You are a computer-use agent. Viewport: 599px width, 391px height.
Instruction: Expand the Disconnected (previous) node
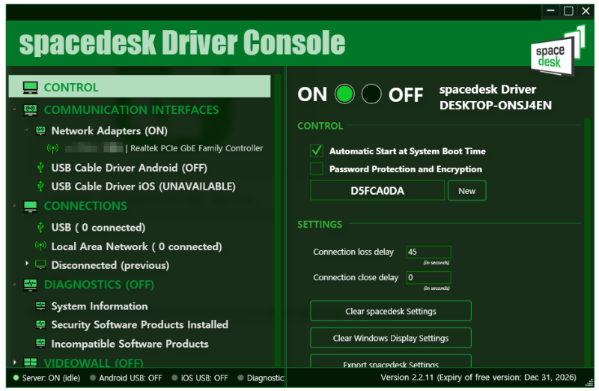click(27, 264)
